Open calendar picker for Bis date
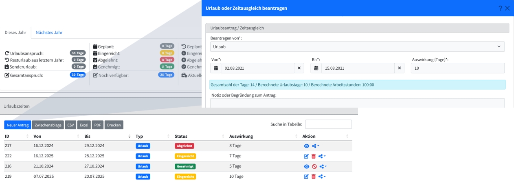The width and height of the screenshot is (514, 181). click(316, 68)
